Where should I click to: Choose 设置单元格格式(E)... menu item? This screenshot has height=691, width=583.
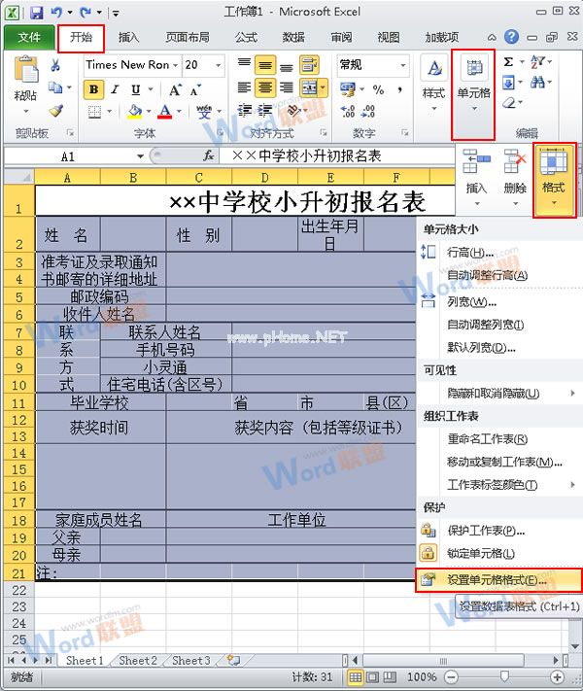point(497,580)
